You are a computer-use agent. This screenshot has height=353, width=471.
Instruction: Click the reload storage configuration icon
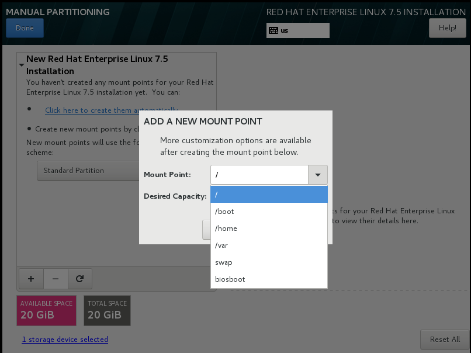click(x=79, y=279)
